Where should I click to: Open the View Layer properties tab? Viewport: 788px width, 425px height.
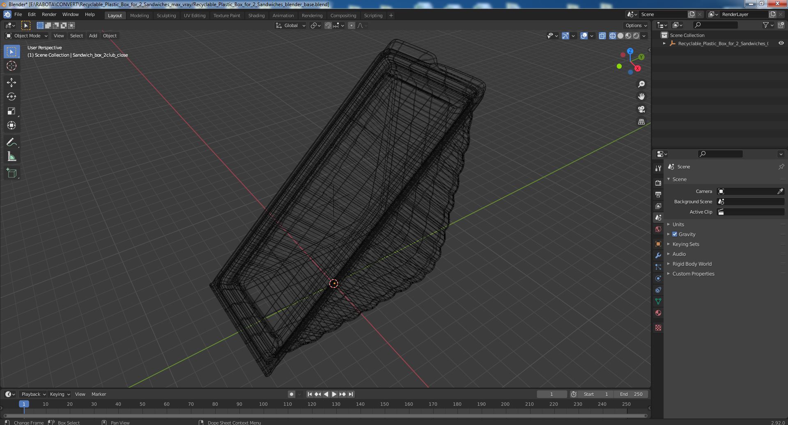coord(658,206)
